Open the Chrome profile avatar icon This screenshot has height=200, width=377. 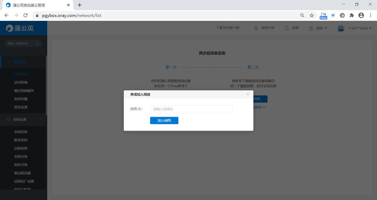(x=361, y=15)
